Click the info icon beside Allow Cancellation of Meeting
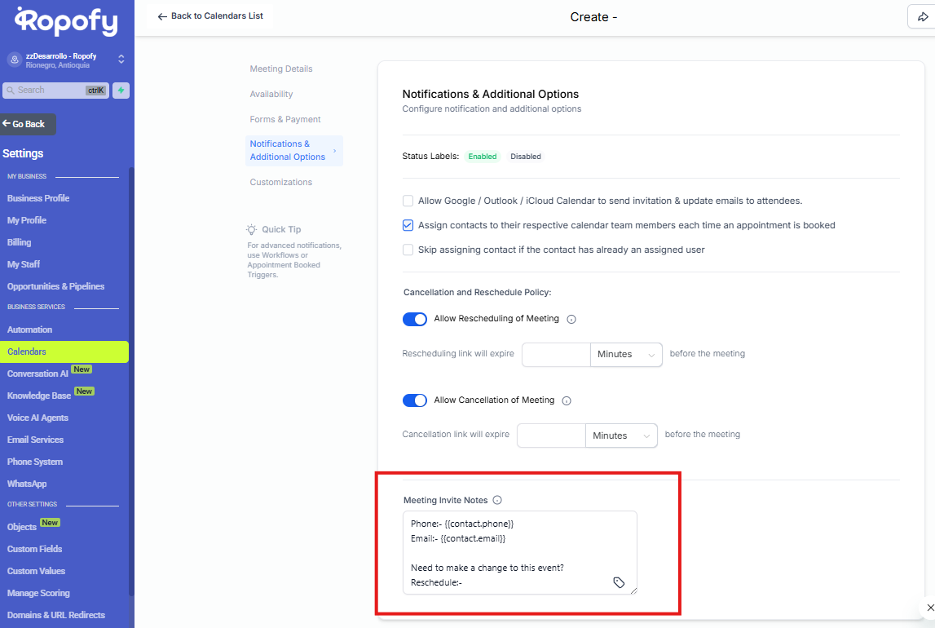Image resolution: width=935 pixels, height=628 pixels. click(567, 401)
